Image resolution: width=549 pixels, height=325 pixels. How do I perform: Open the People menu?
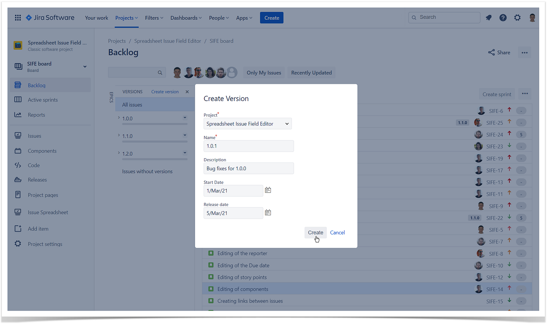[219, 18]
